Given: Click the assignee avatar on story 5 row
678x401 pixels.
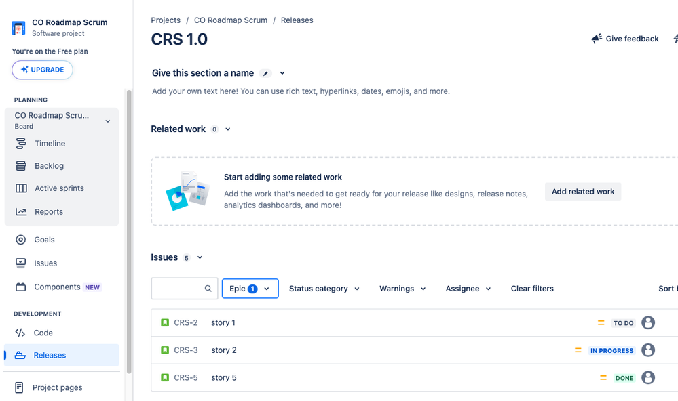Looking at the screenshot, I should 648,378.
